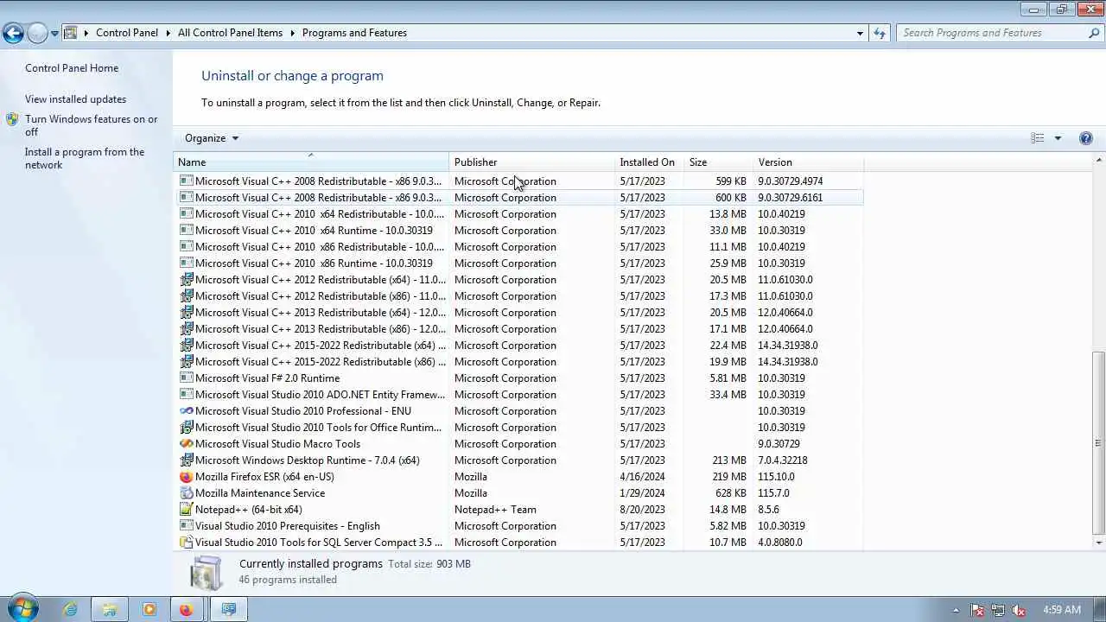
Task: Open the Windows Start menu
Action: coord(22,609)
